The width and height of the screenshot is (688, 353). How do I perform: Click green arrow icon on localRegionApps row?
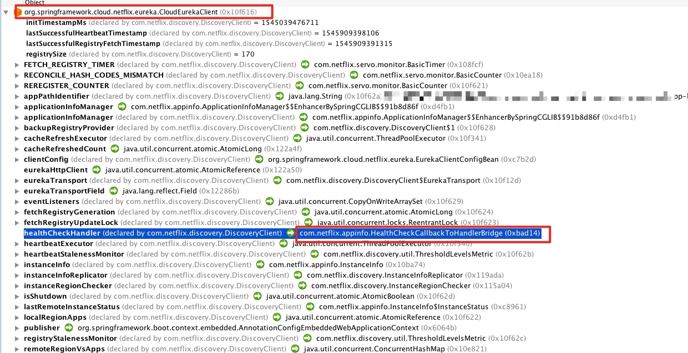(x=277, y=317)
